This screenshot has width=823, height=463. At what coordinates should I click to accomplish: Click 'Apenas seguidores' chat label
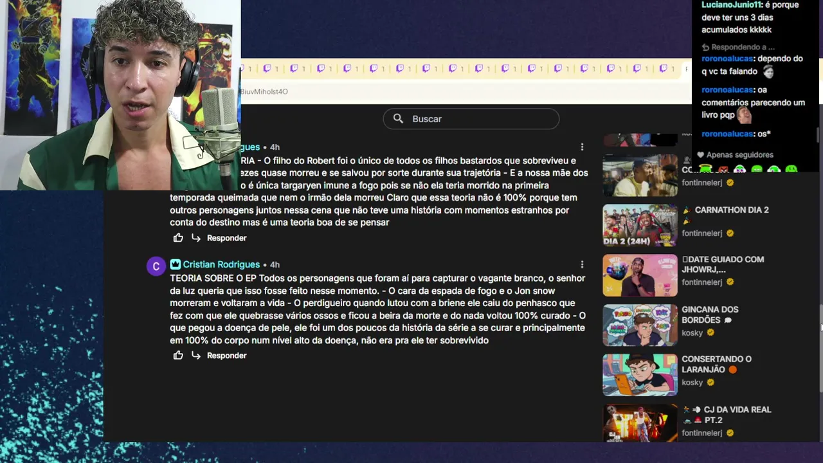tap(739, 155)
